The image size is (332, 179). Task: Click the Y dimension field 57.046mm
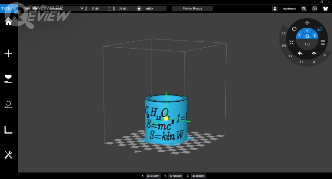click(x=176, y=176)
